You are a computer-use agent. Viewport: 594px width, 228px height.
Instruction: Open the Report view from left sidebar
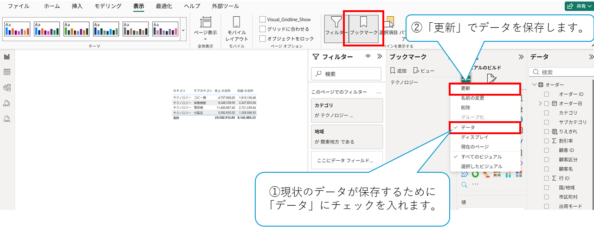[7, 57]
